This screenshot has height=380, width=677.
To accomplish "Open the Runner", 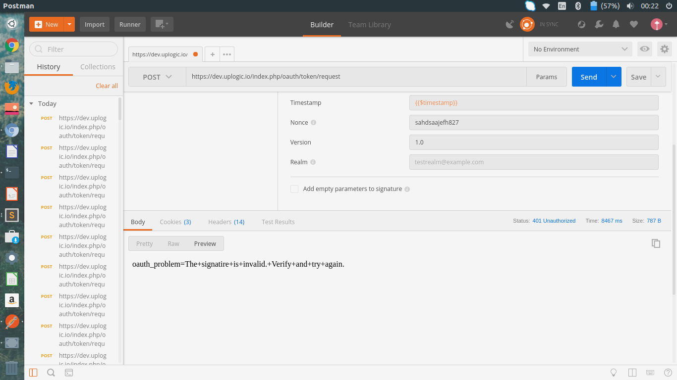I will coord(130,24).
